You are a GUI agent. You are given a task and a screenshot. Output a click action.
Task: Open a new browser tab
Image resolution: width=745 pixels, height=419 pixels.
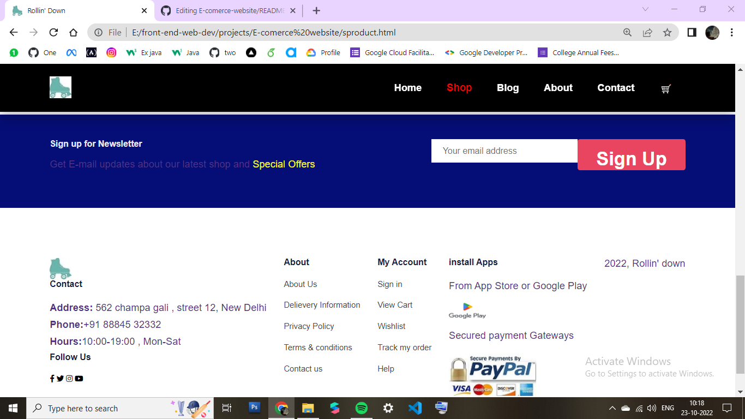click(316, 11)
